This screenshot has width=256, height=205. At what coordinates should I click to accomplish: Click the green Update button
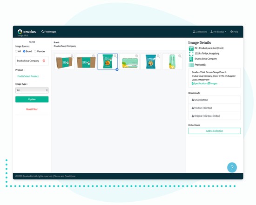click(32, 99)
